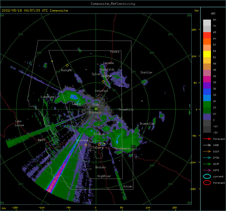Image resolution: width=226 pixels, height=211 pixels.
Task: Select the magenta 18TS arrow legend symbol
Action: (207, 170)
